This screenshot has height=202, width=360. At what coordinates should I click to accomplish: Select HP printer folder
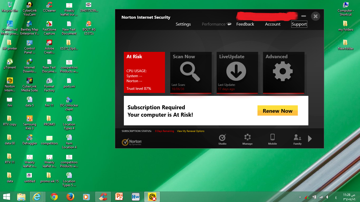[x=10, y=45]
